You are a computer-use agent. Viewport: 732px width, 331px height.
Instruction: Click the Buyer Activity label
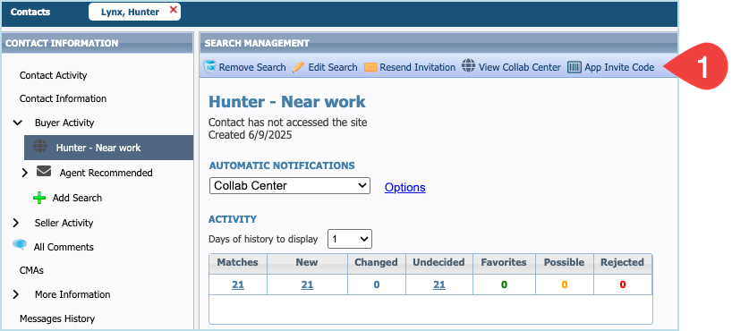(64, 123)
